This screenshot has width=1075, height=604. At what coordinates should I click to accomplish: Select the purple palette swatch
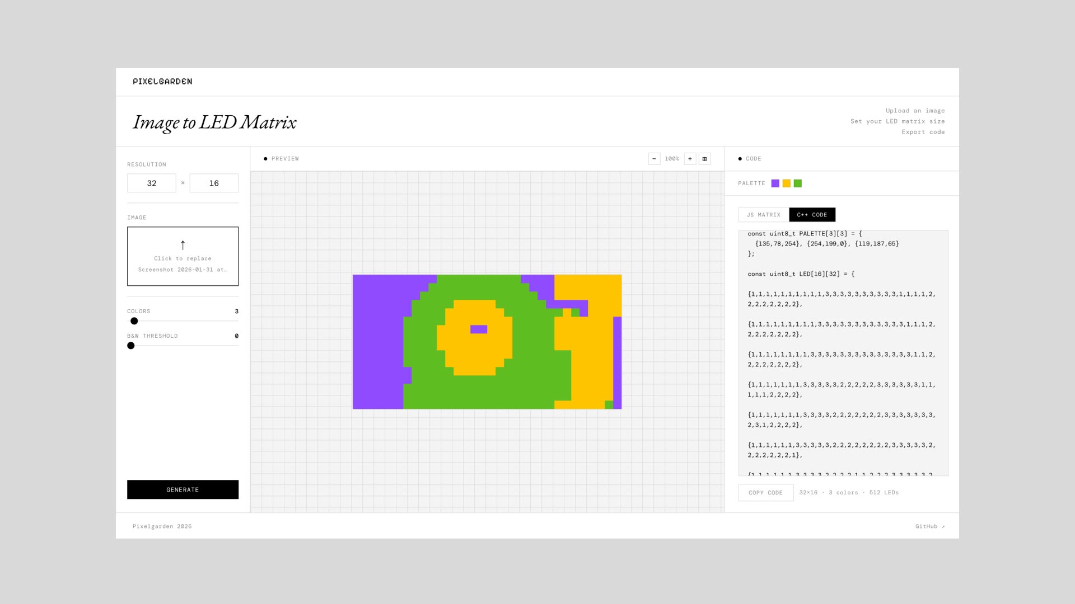(775, 183)
